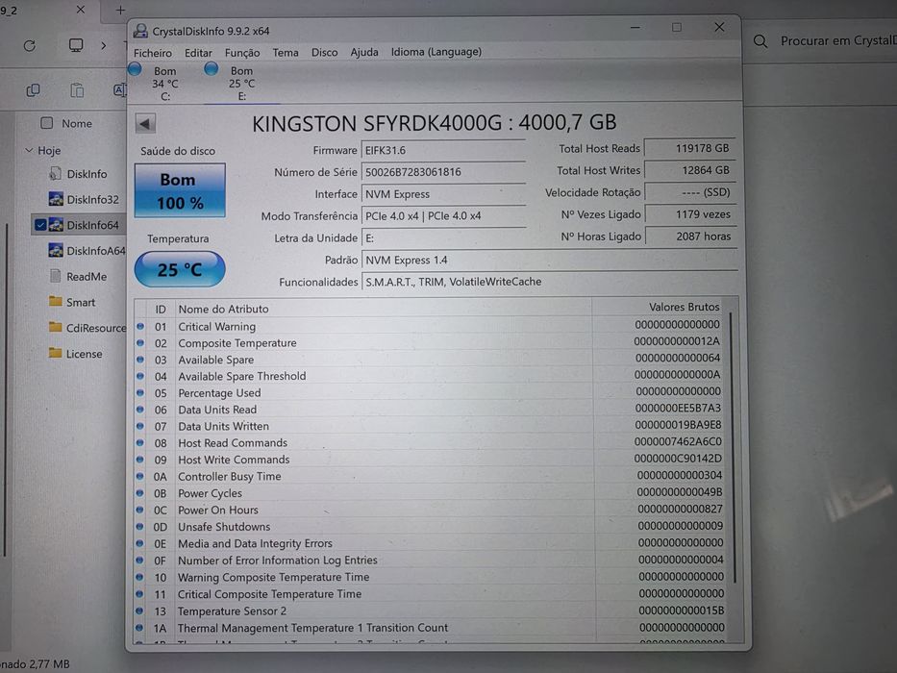Click the Padrão field NVM Express 1.4

coord(549,260)
